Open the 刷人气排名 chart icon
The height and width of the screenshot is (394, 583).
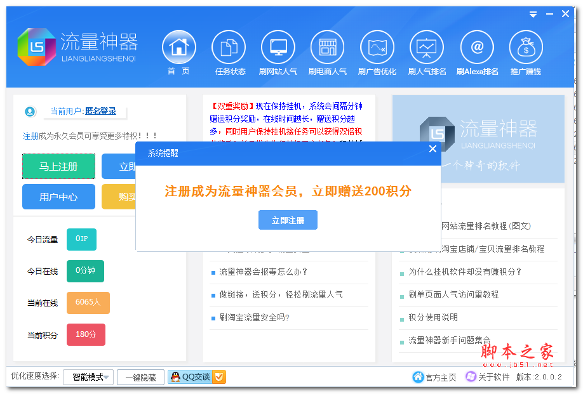[x=427, y=47]
